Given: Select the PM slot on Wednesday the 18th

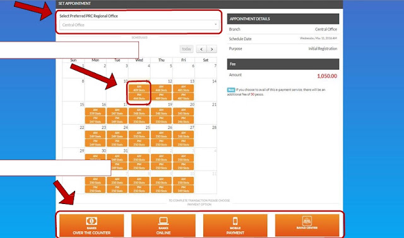Looking at the screenshot, I should point(139,120).
